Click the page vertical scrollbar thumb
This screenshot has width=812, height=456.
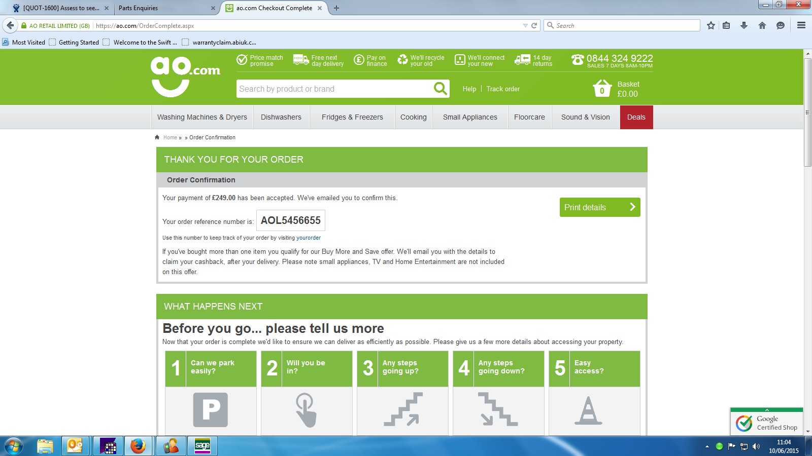(807, 112)
